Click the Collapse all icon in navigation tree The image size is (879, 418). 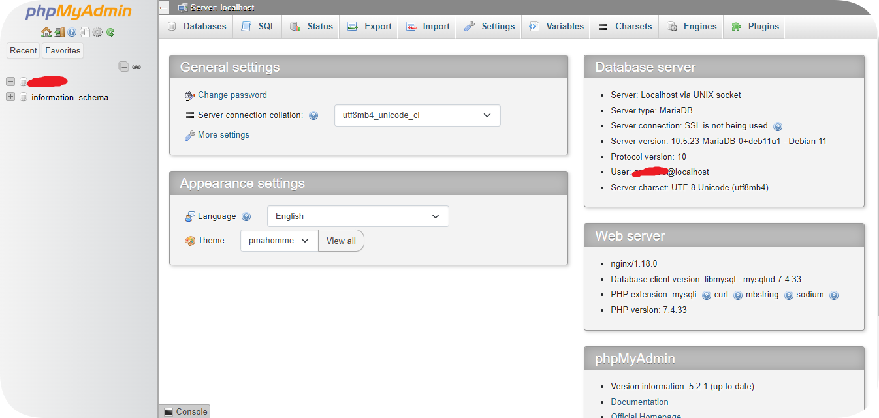click(x=123, y=67)
